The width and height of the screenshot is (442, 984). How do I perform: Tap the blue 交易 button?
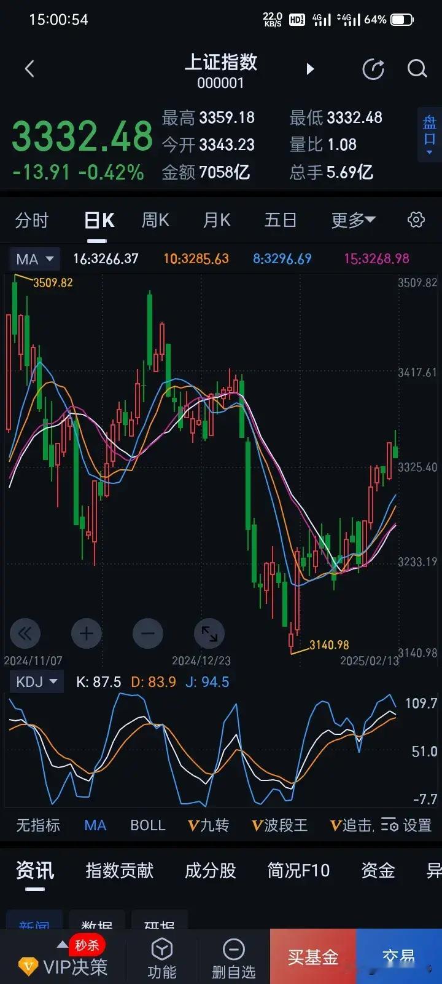(x=399, y=957)
